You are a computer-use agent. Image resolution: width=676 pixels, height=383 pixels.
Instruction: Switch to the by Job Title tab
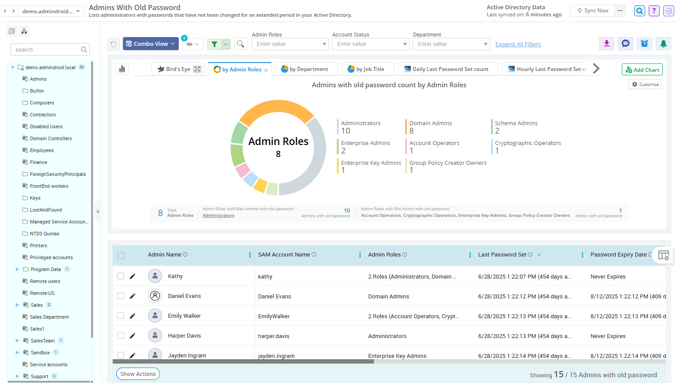click(368, 69)
